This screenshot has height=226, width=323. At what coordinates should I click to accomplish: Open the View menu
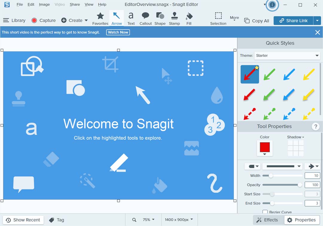tap(89, 4)
